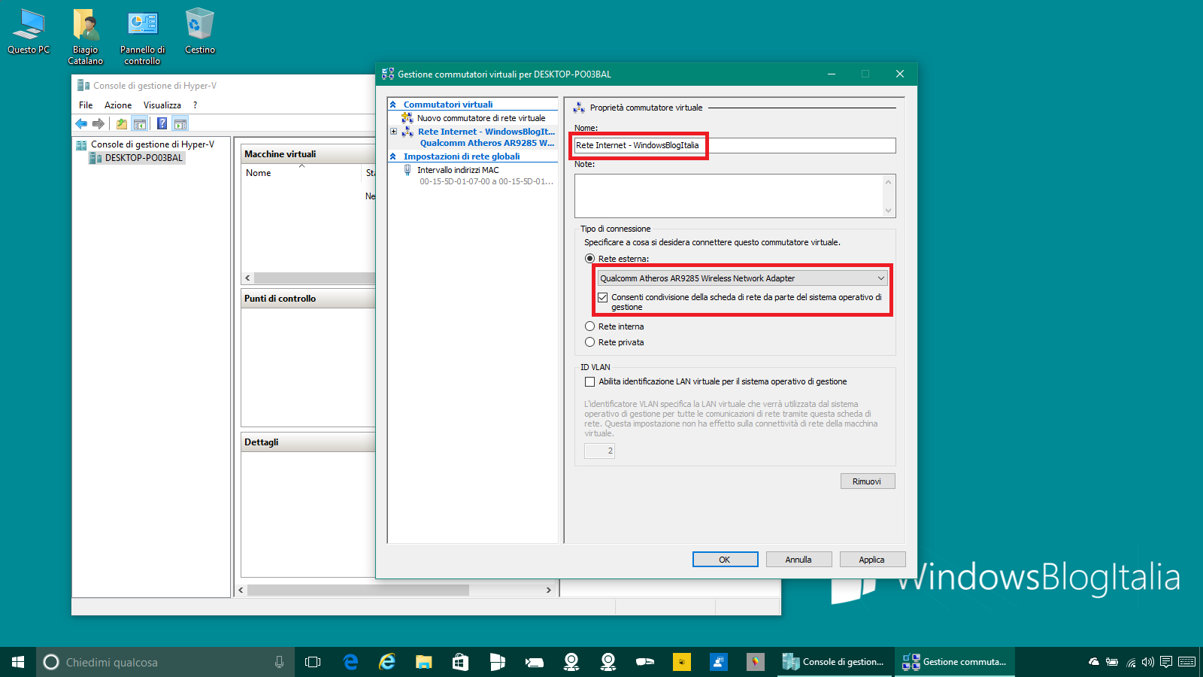Click the Macchine virtuali scroll-left arrow
The image size is (1203, 677).
[247, 278]
